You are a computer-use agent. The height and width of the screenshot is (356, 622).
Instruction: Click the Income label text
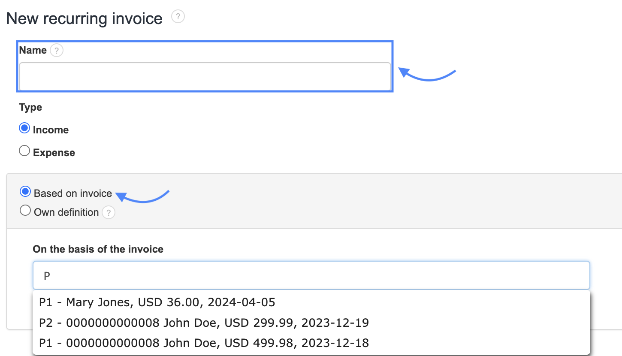(51, 130)
